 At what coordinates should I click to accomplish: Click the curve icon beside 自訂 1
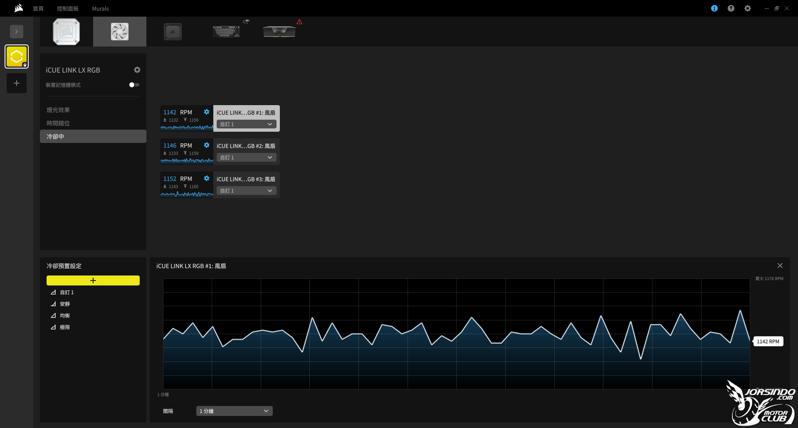tap(53, 293)
